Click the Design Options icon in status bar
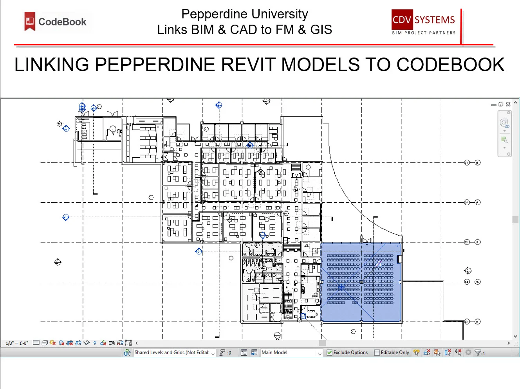This screenshot has height=389, width=520. (x=244, y=353)
